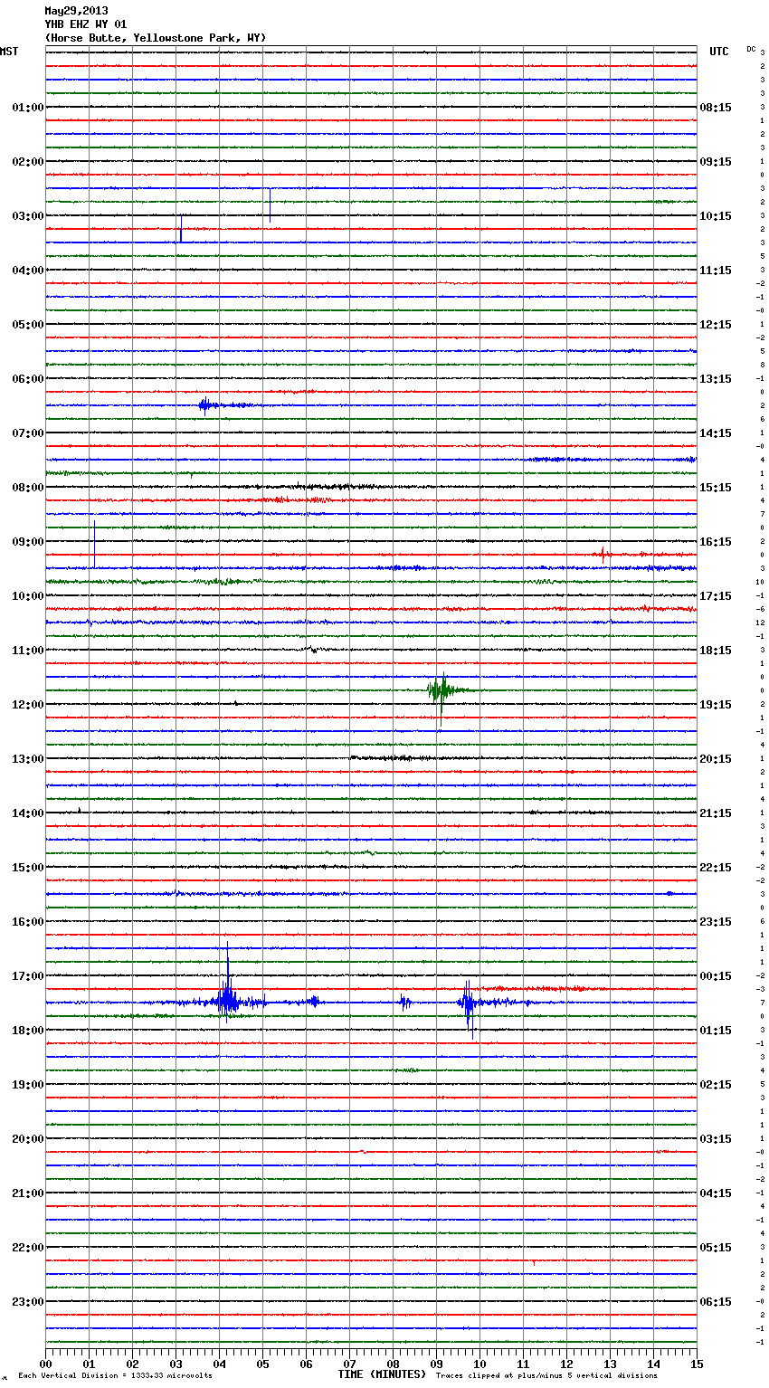Viewport: 769px width, 1388px height.
Task: Select the 01:00 MST hour label
Action: 28,108
